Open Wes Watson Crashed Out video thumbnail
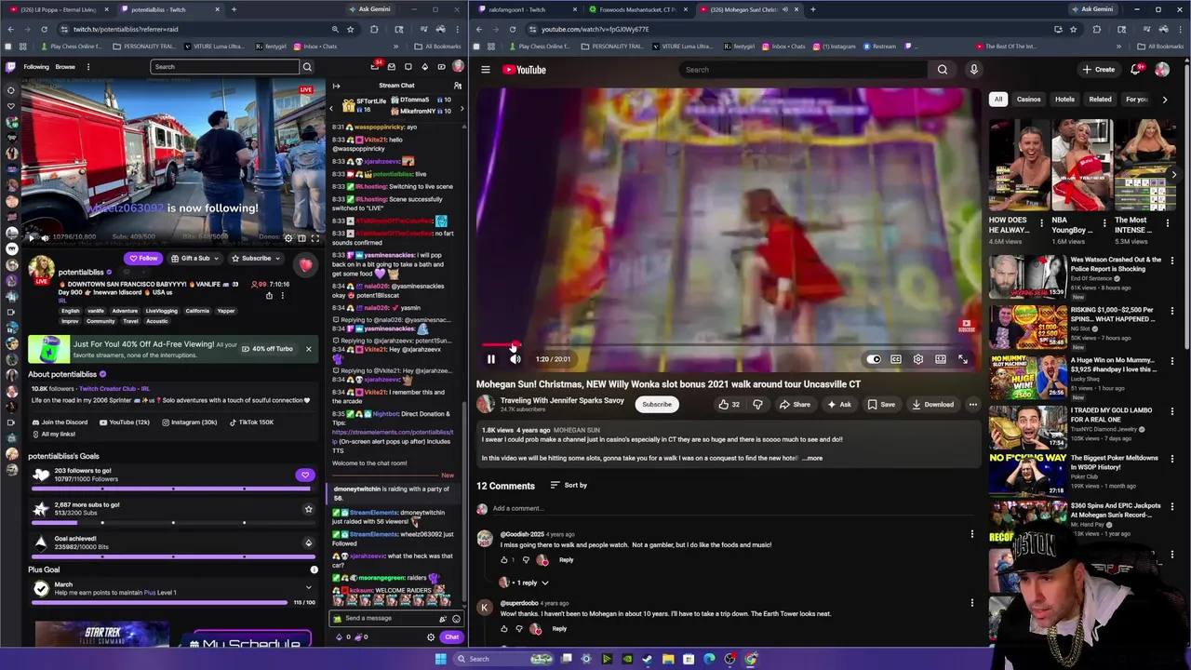Image resolution: width=1191 pixels, height=670 pixels. point(1027,276)
